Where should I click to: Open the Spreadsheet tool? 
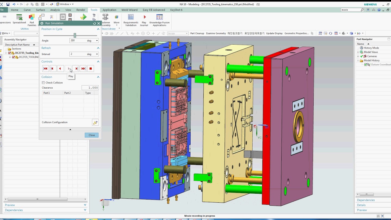pos(19,19)
